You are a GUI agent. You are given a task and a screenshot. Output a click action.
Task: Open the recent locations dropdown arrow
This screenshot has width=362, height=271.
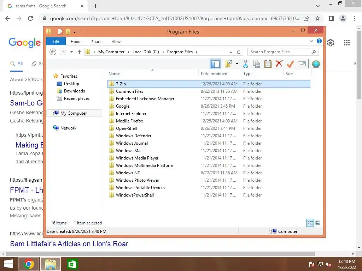click(71, 52)
